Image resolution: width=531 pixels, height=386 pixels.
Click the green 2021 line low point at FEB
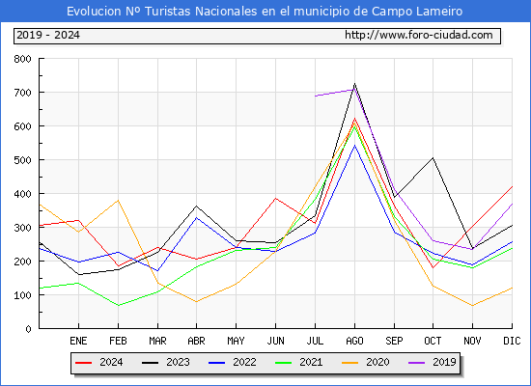[118, 305]
